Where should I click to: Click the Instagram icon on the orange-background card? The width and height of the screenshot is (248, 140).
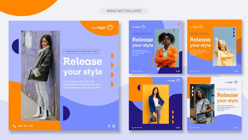point(237,71)
